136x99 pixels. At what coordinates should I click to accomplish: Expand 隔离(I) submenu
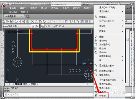pos(111,31)
